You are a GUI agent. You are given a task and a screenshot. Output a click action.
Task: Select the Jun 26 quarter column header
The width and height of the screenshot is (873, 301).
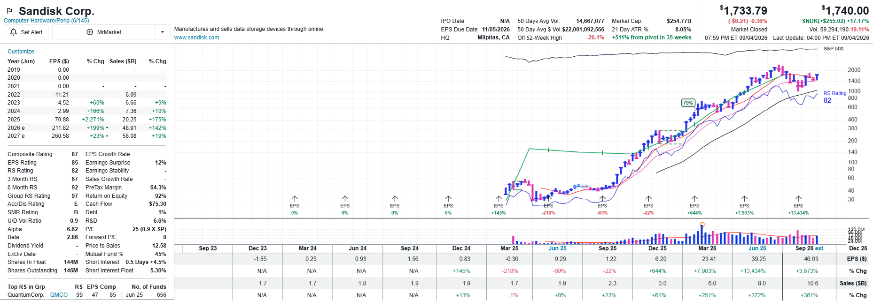(x=757, y=248)
